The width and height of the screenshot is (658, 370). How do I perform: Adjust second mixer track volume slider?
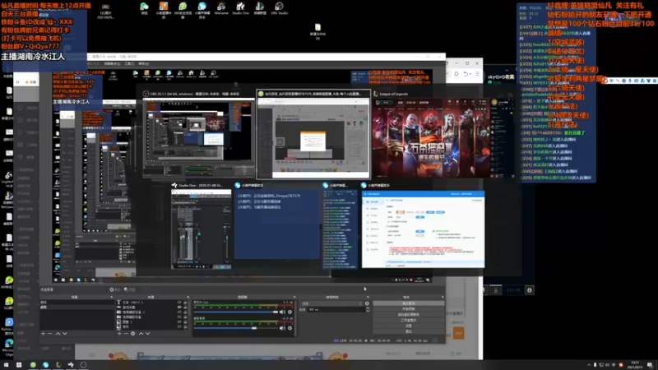pyautogui.click(x=236, y=328)
